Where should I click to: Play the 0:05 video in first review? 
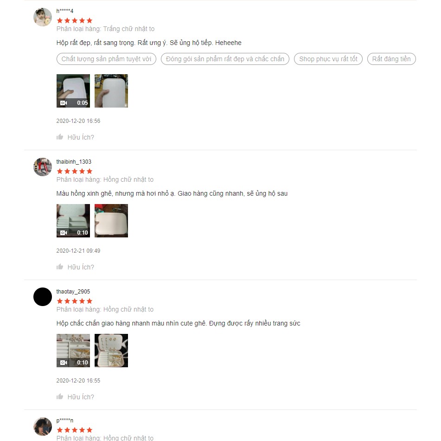click(73, 91)
